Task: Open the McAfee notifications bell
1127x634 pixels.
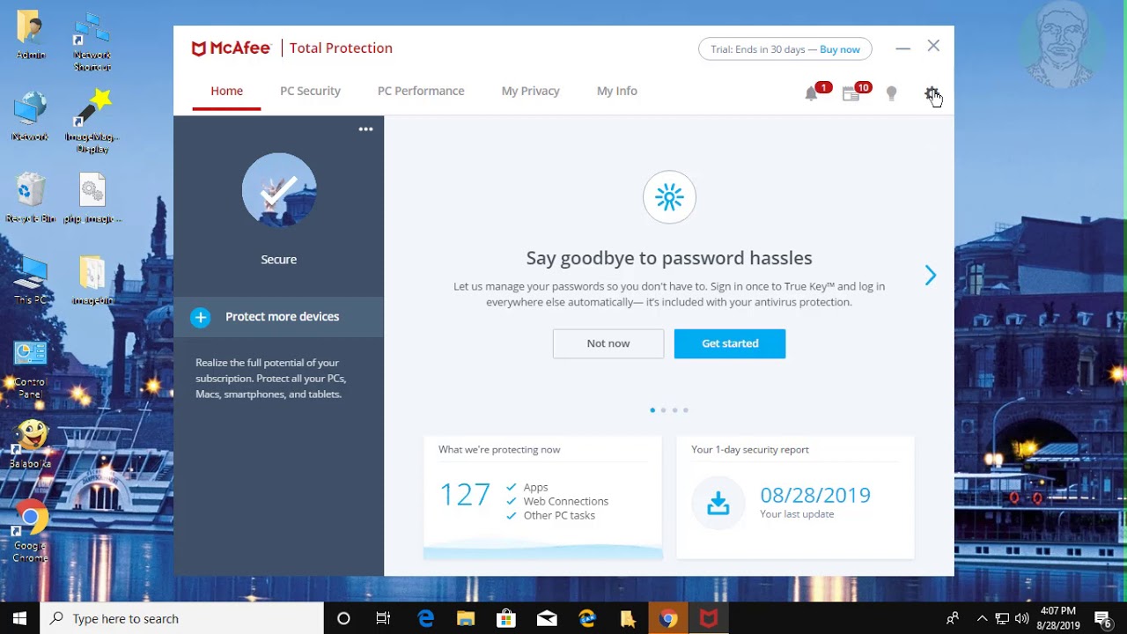Action: pos(811,93)
